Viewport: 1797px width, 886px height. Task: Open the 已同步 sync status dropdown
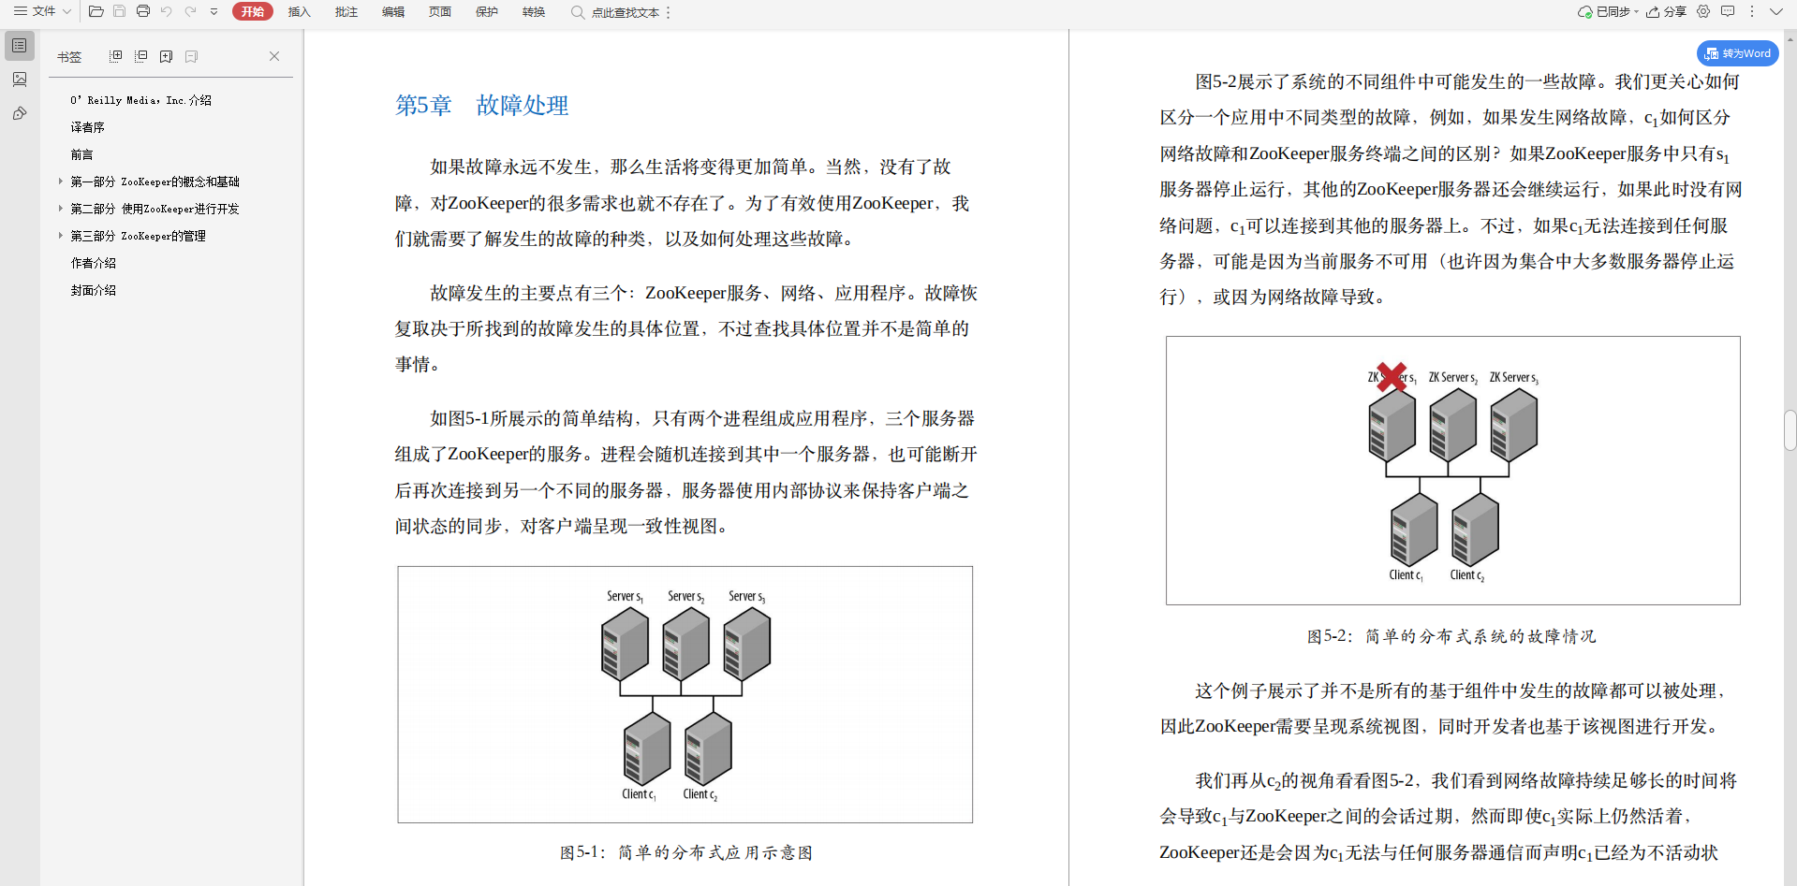tap(1637, 11)
